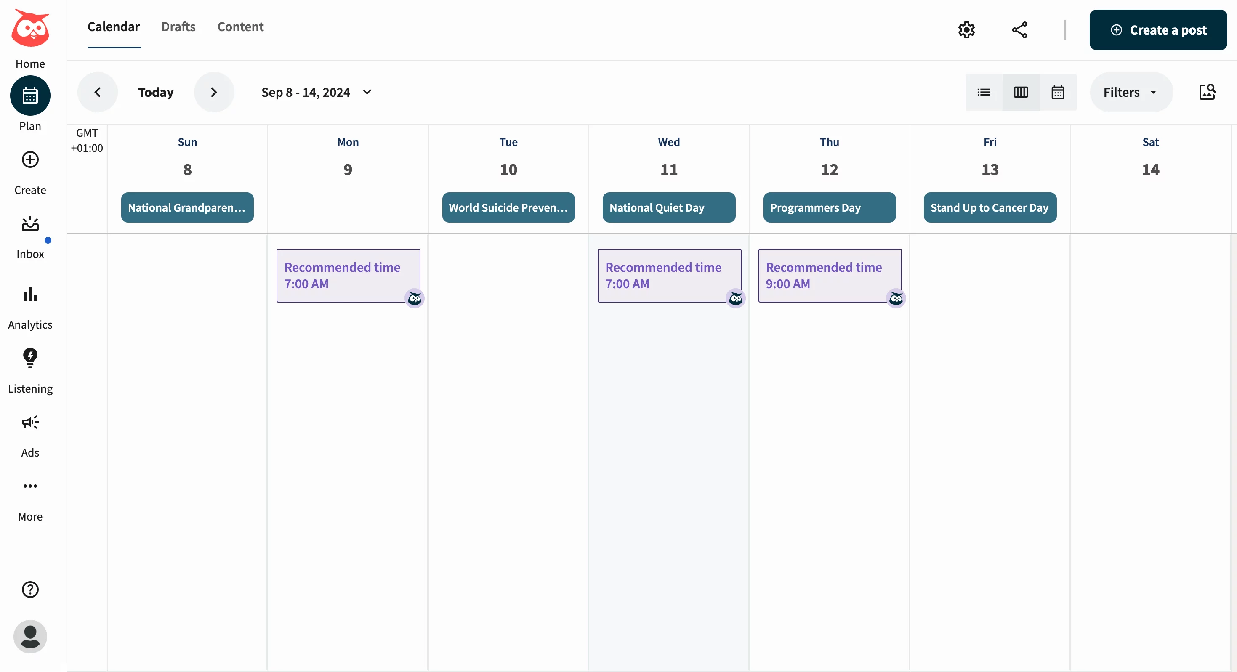Click the profile account icon
The height and width of the screenshot is (672, 1237).
tap(30, 635)
